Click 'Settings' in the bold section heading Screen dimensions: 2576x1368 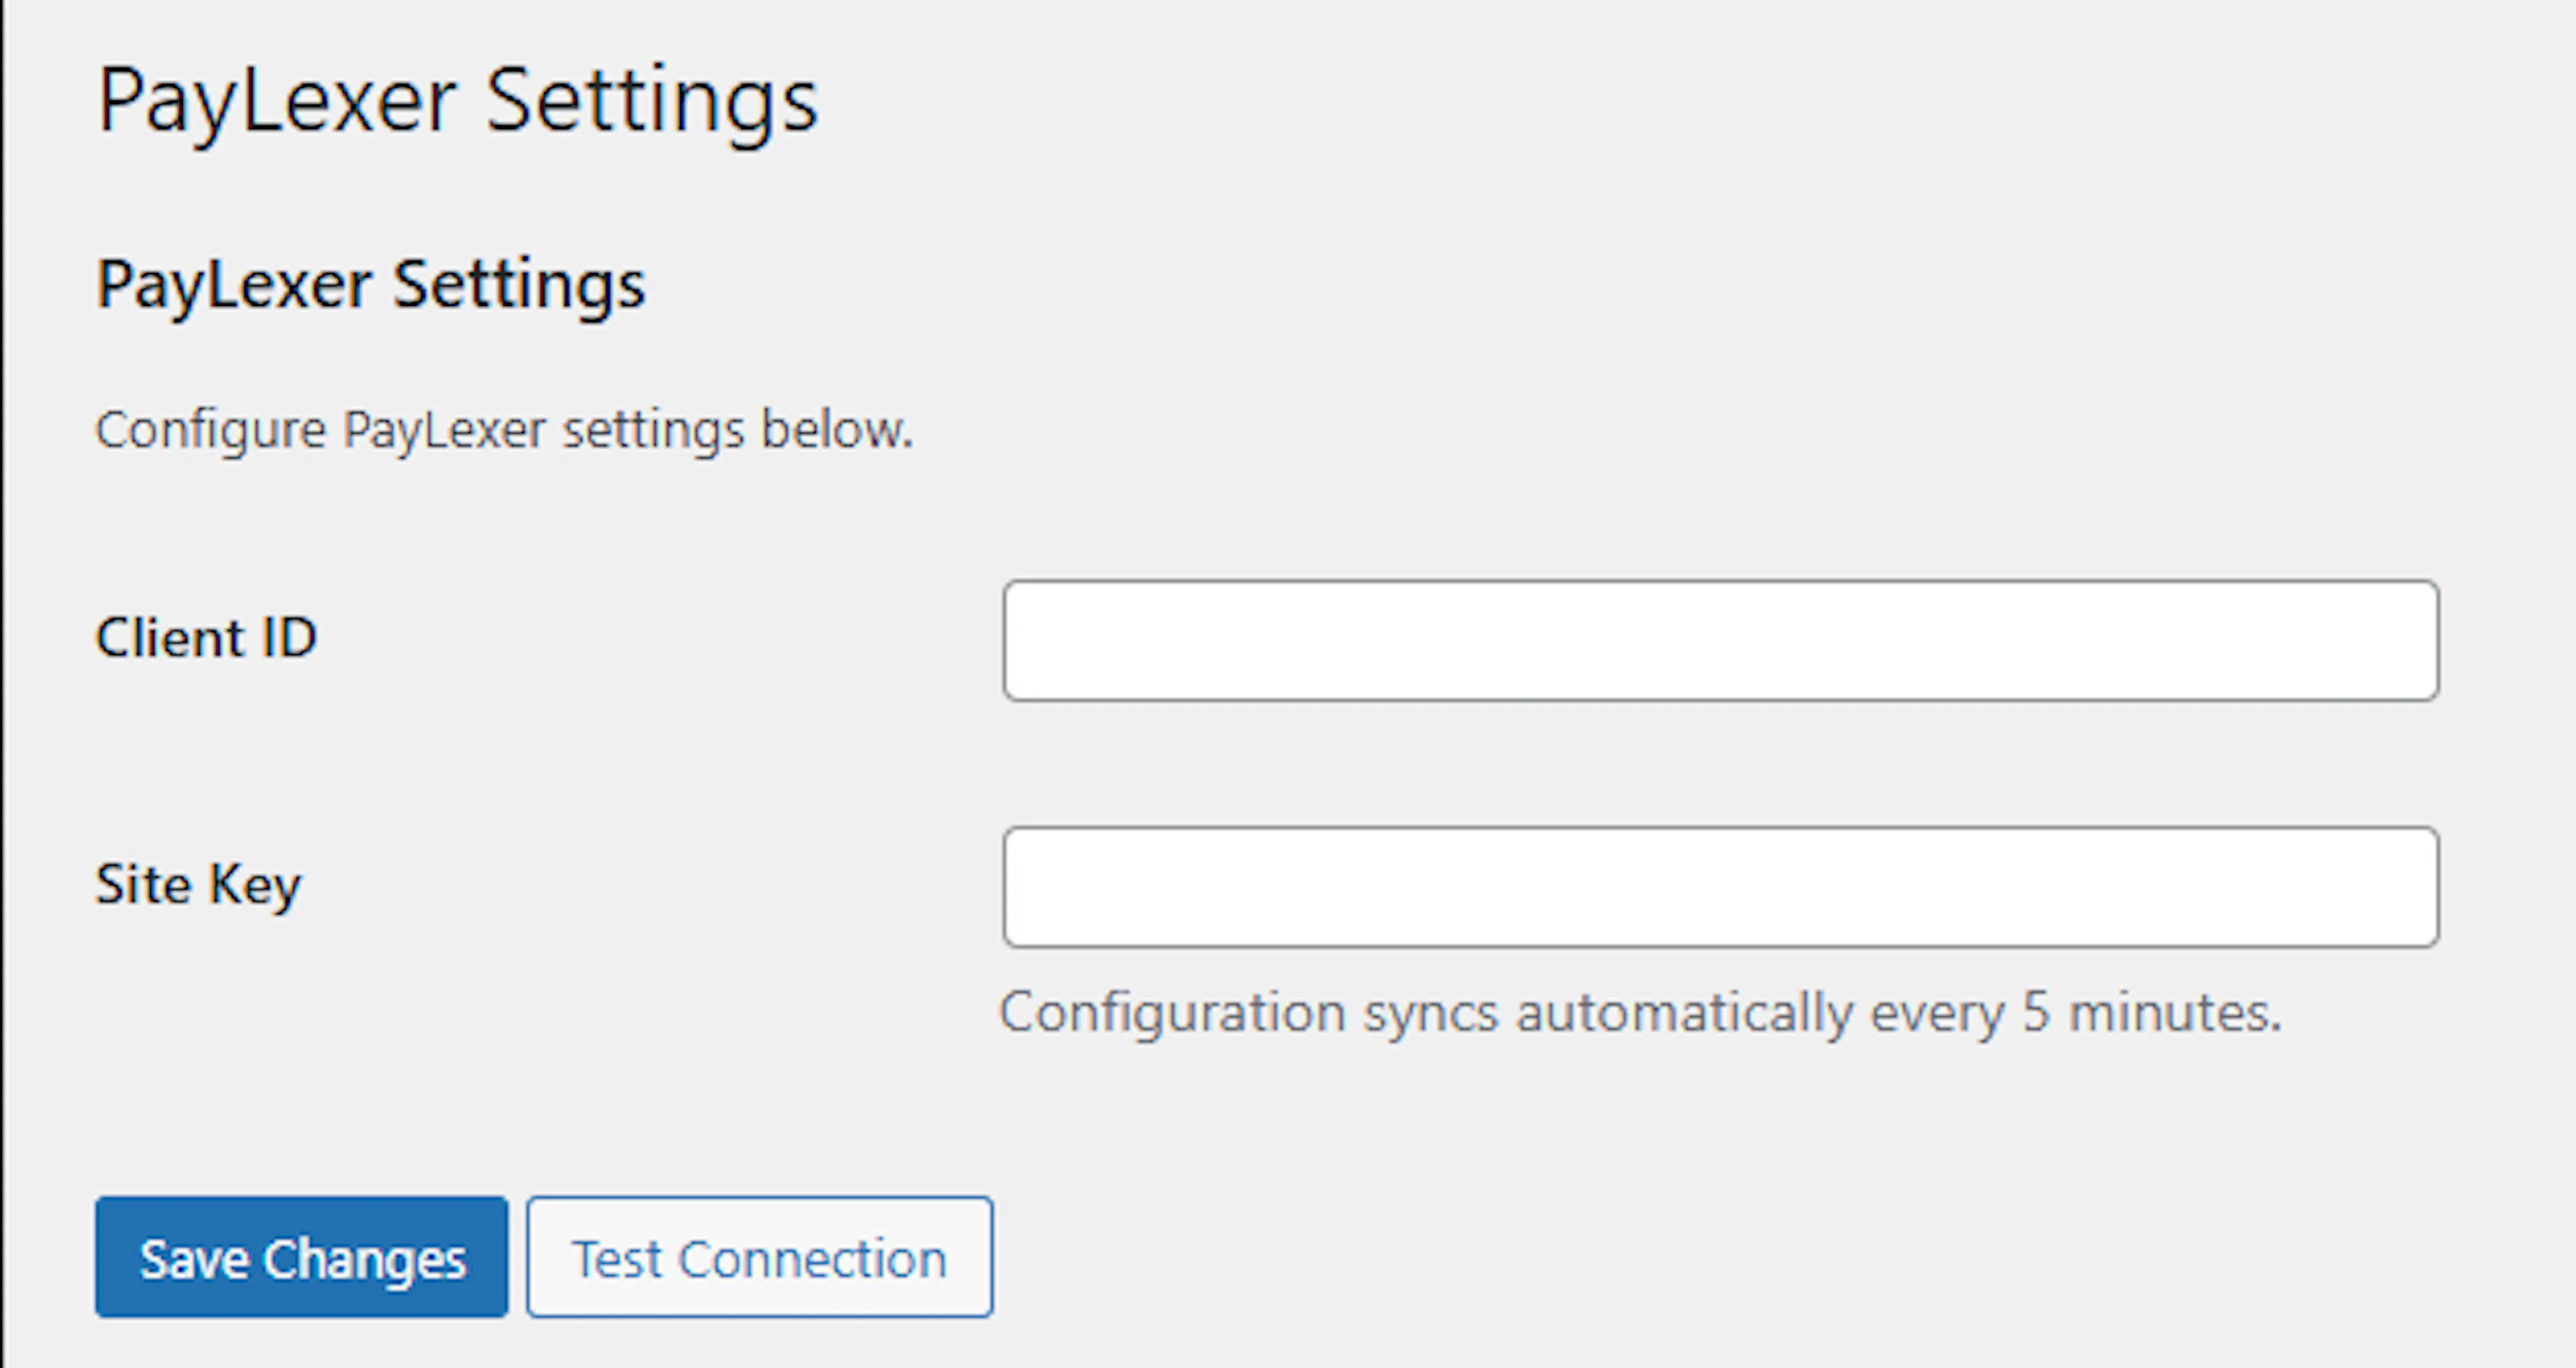(518, 285)
